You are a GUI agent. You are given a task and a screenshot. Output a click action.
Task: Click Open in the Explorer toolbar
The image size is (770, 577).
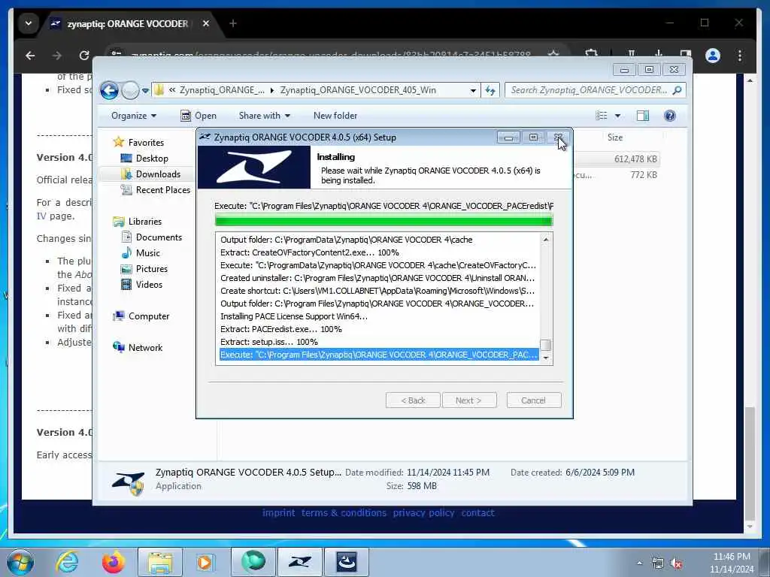click(x=199, y=116)
